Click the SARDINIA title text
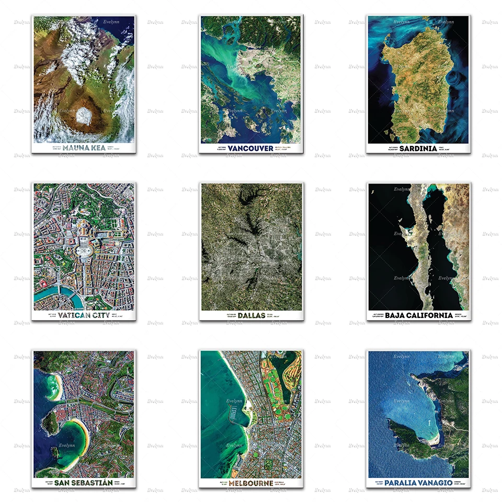Image resolution: width=502 pixels, height=502 pixels. (418, 148)
